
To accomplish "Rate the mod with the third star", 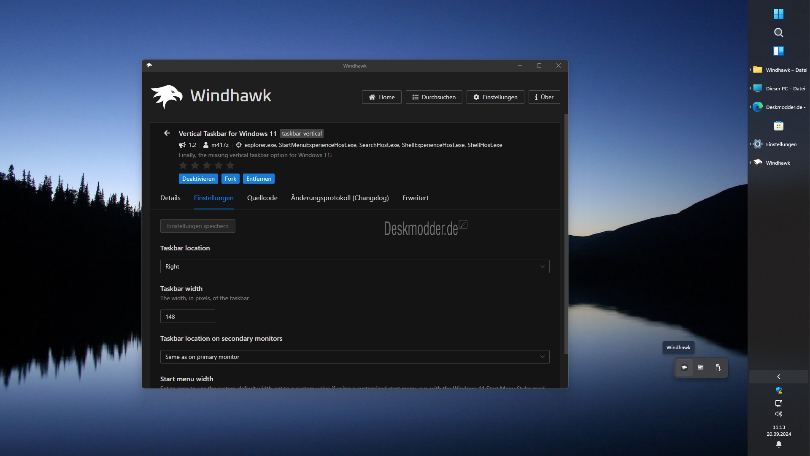I will 207,165.
